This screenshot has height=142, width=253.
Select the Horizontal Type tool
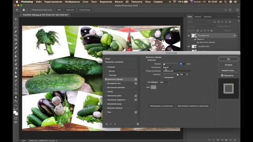pyautogui.click(x=16, y=85)
